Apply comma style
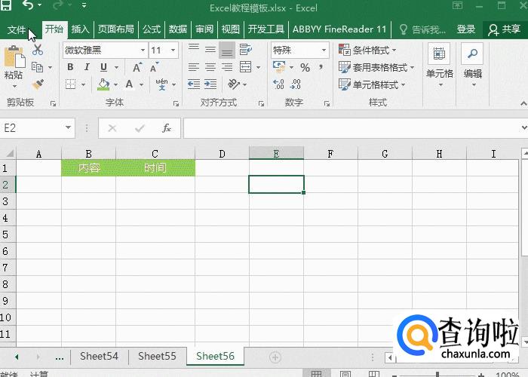The width and height of the screenshot is (528, 377). 321,67
